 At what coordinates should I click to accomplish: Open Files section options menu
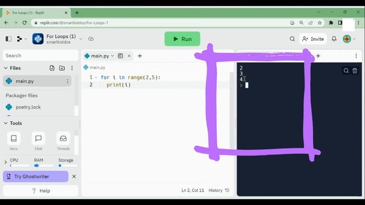coord(72,68)
